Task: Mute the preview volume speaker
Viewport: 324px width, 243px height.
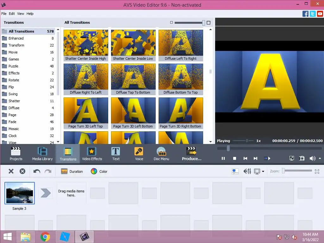Action: pyautogui.click(x=312, y=158)
